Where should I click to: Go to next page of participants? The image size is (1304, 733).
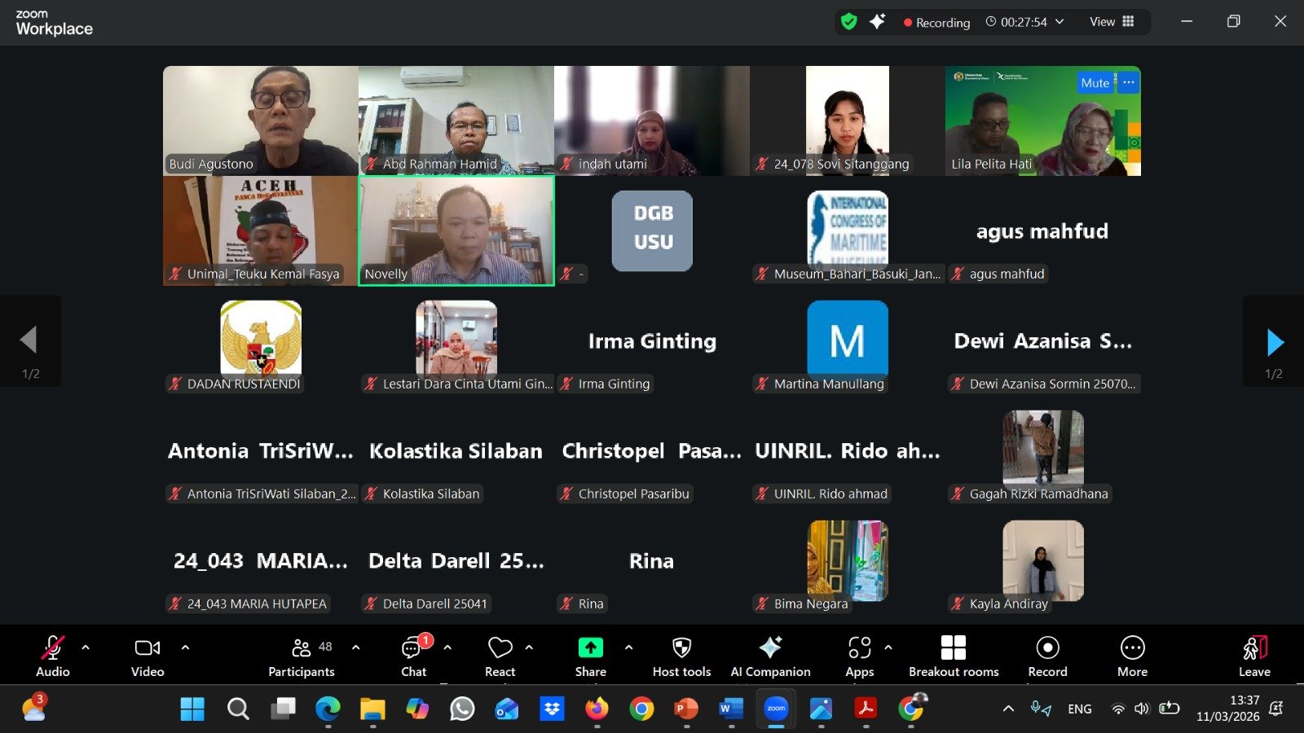point(1275,343)
